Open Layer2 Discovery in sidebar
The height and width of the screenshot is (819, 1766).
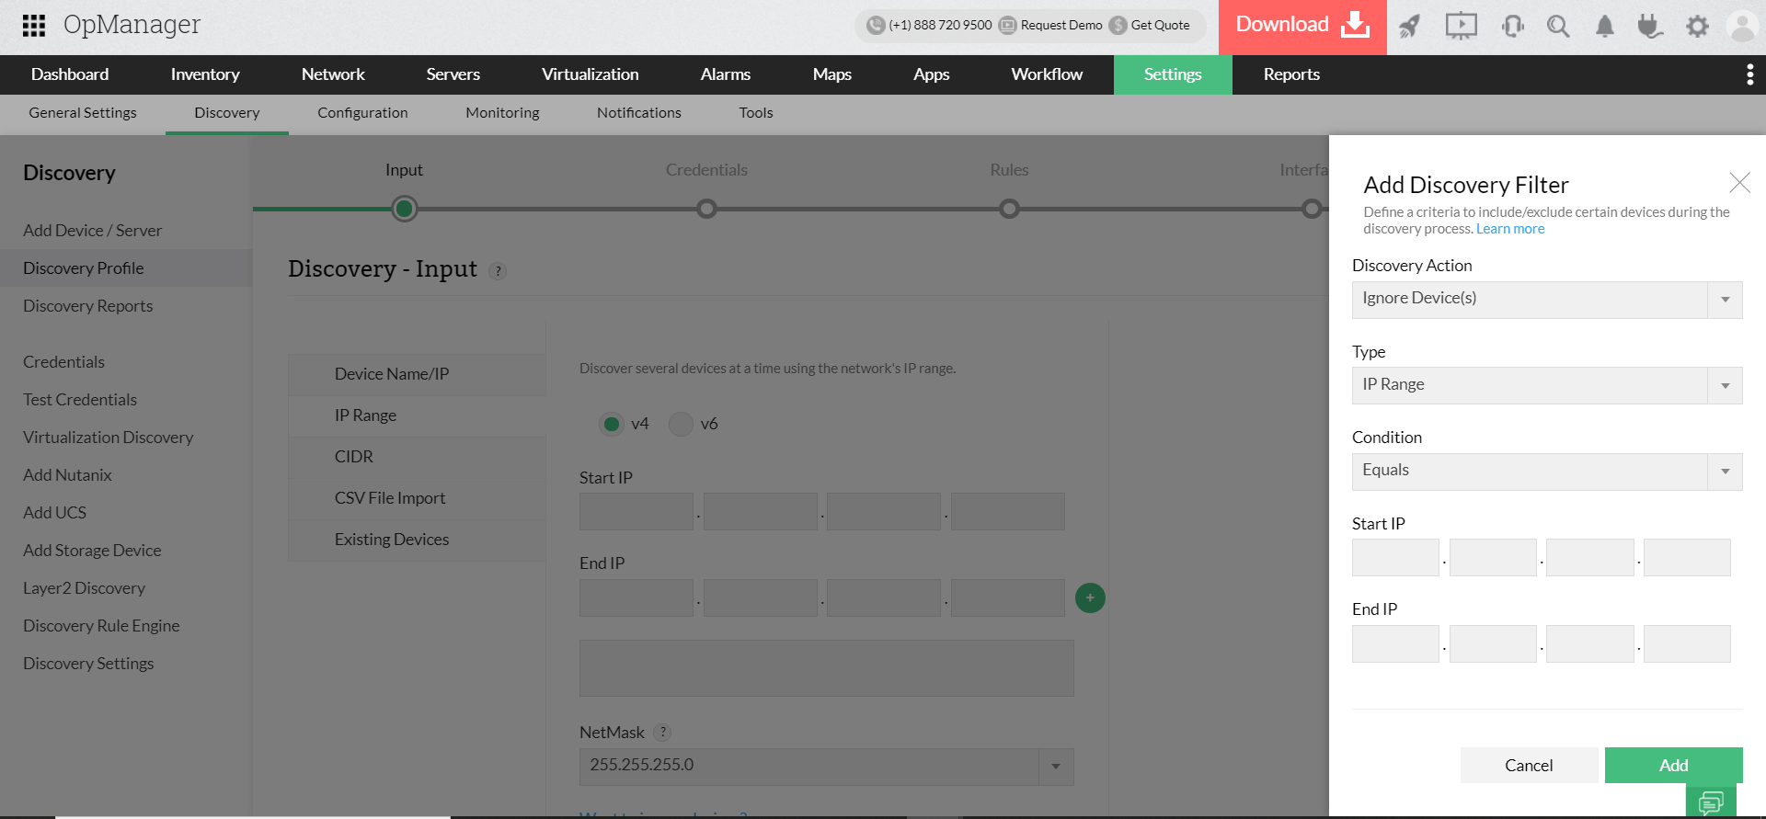click(x=84, y=588)
